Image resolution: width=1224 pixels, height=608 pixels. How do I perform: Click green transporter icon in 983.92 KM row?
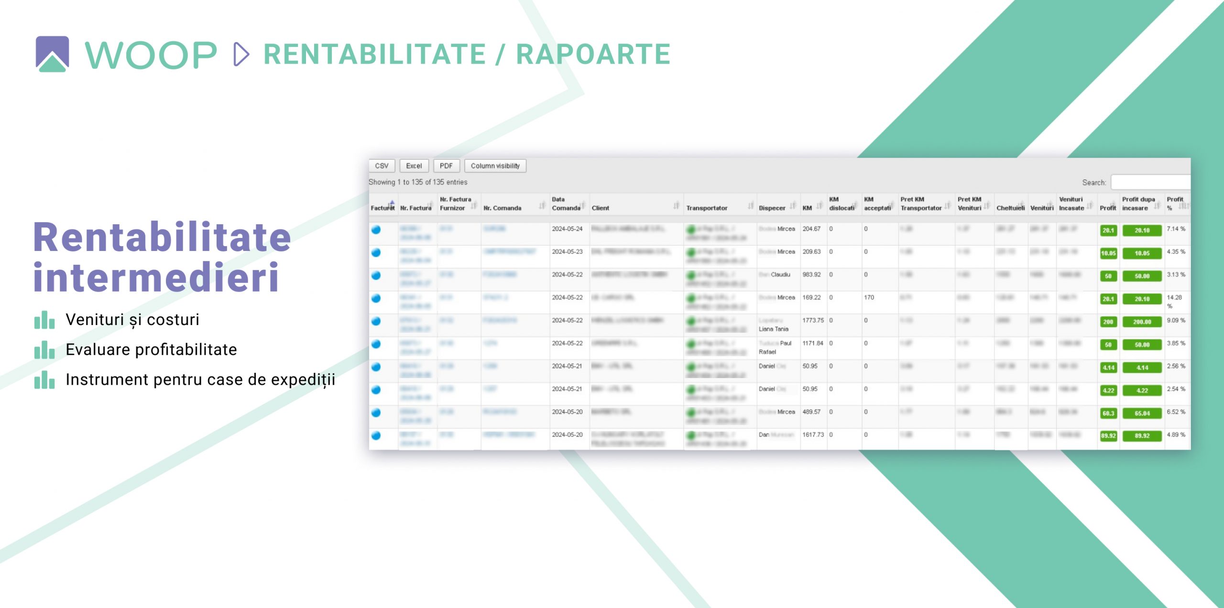point(691,275)
